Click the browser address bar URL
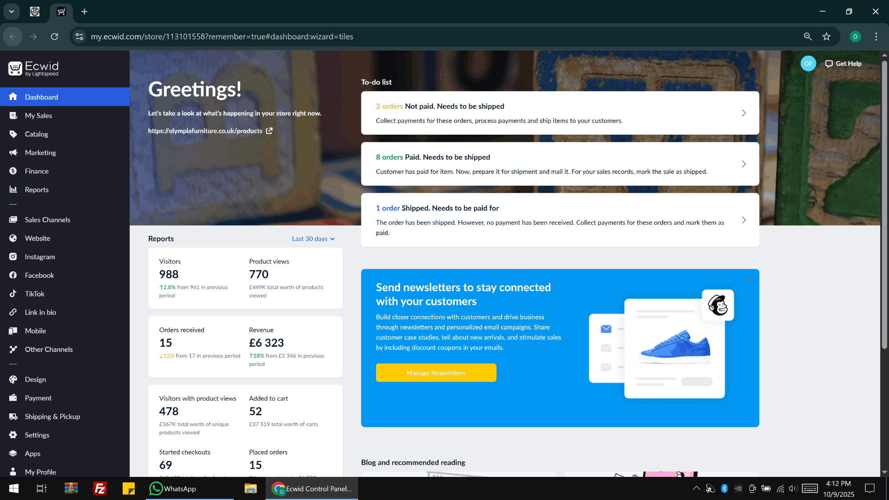 point(222,36)
